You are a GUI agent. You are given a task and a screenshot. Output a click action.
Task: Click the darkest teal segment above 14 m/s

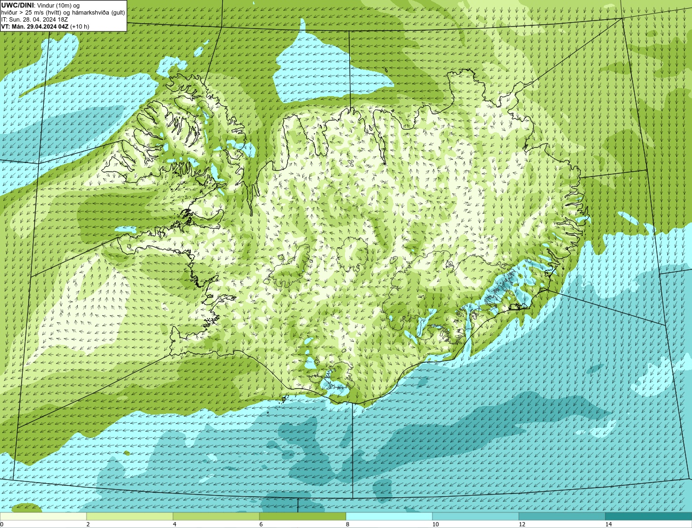click(x=649, y=516)
